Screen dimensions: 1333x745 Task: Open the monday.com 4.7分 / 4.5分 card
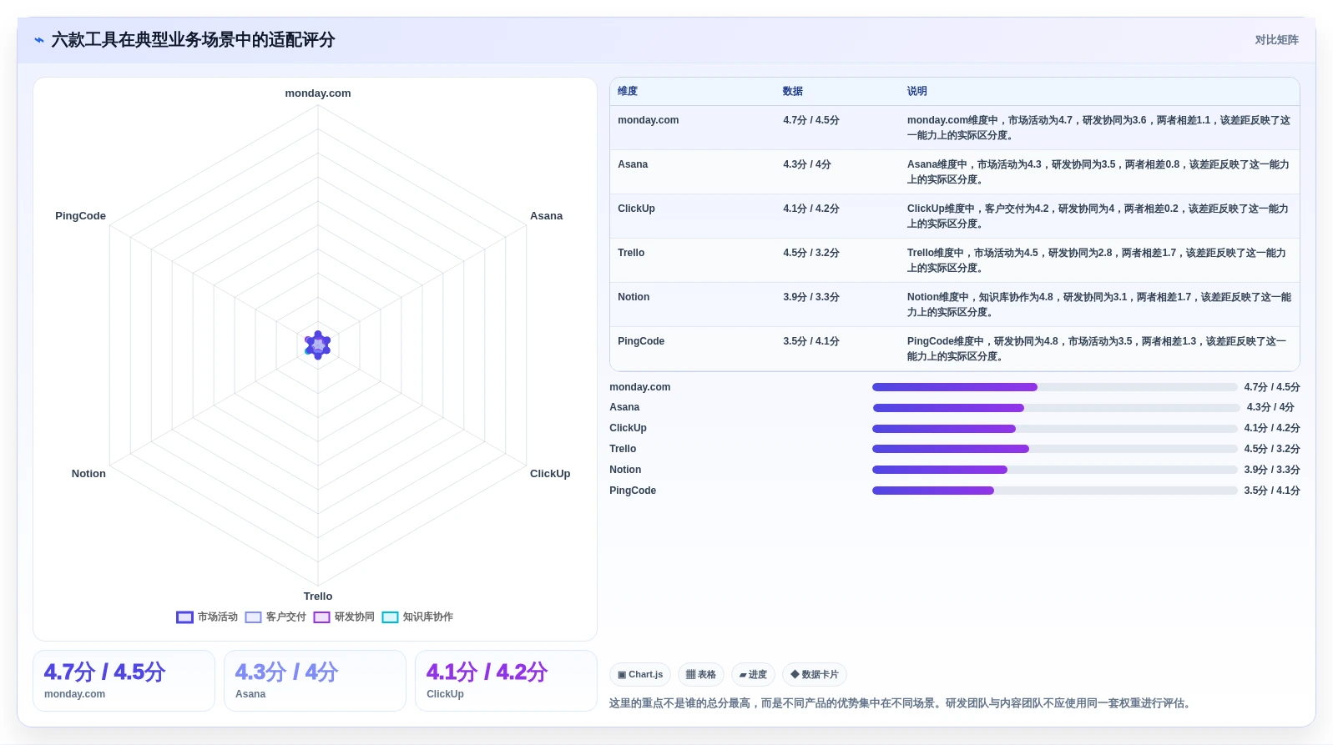124,681
